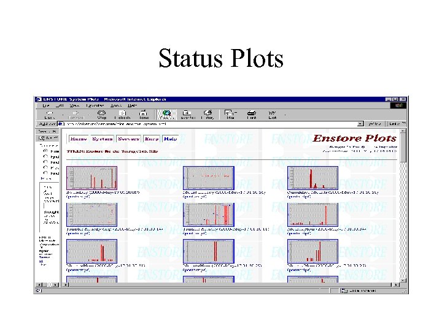Click the Stop toolbar icon
The image size is (442, 331).
[101, 115]
